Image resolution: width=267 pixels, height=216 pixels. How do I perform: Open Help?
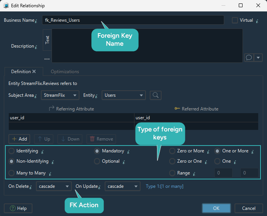pos(18,208)
